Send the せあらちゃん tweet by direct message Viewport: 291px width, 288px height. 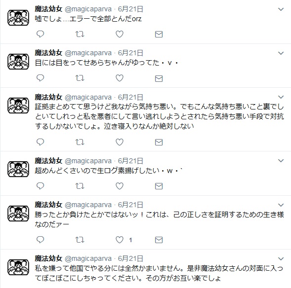[159, 78]
